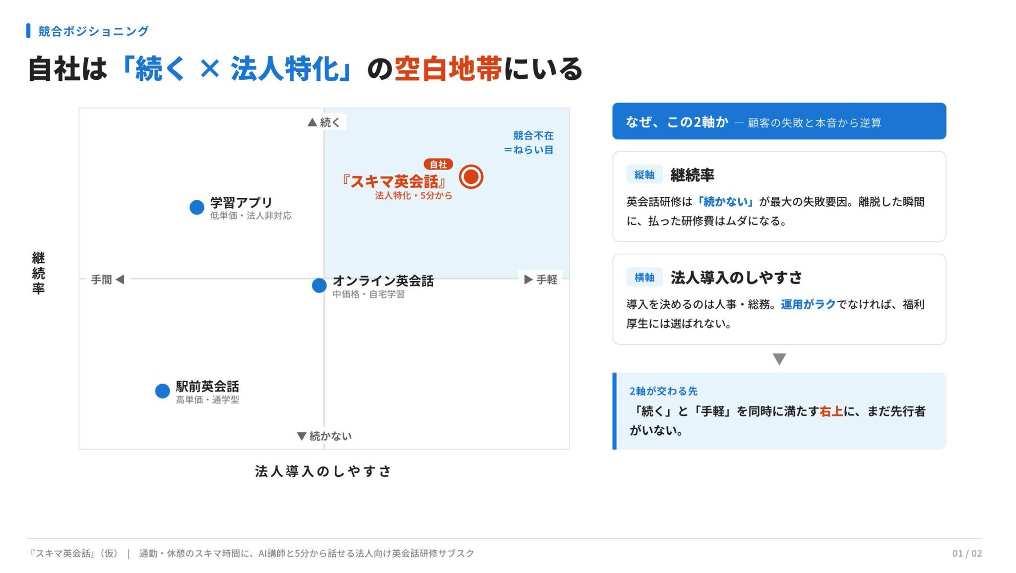This screenshot has width=1016, height=573.
Task: Click the 『スキマ英会話』 red label in the chart
Action: coord(394,181)
